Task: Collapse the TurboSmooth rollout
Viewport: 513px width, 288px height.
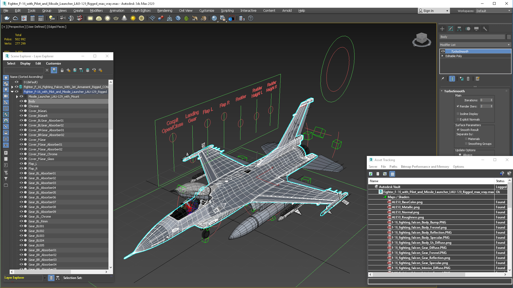Action: point(442,91)
